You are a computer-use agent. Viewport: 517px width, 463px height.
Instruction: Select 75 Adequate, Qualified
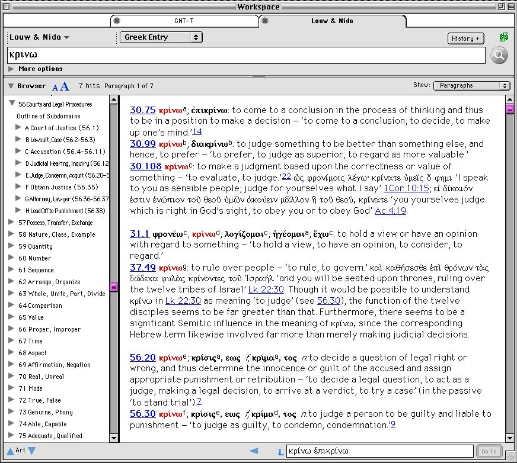(50, 436)
